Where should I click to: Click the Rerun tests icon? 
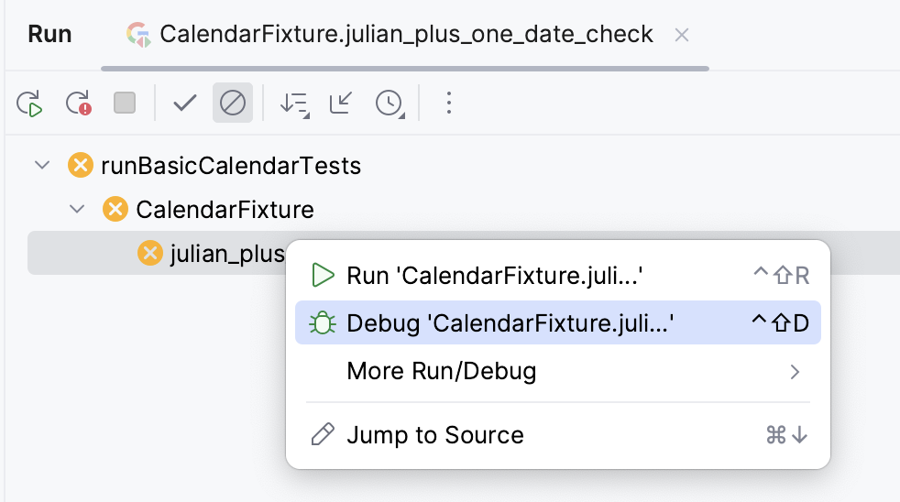[x=30, y=104]
